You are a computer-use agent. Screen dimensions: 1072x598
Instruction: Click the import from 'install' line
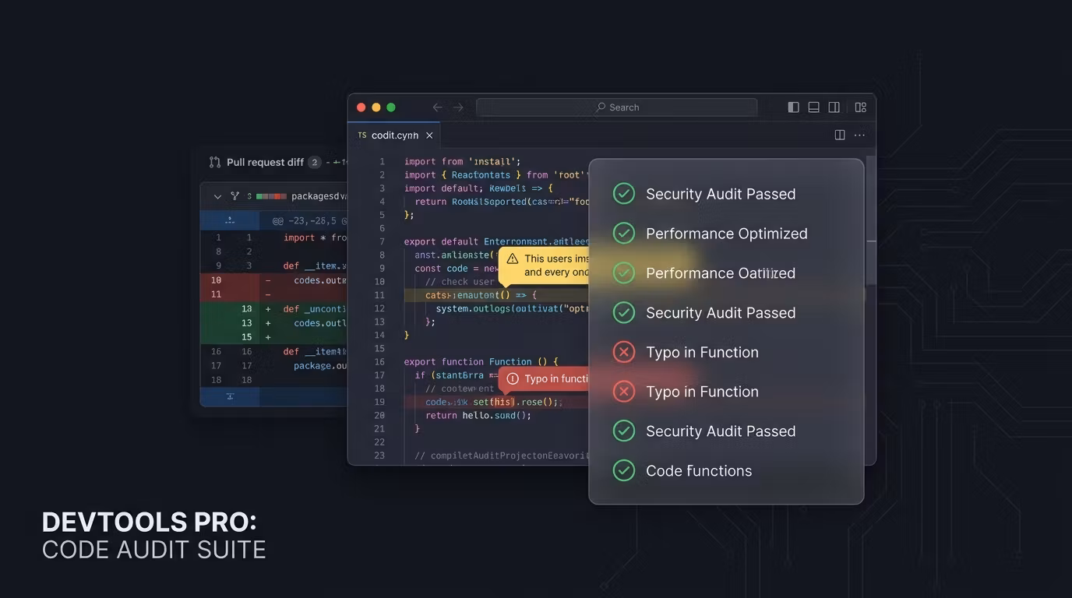tap(462, 162)
